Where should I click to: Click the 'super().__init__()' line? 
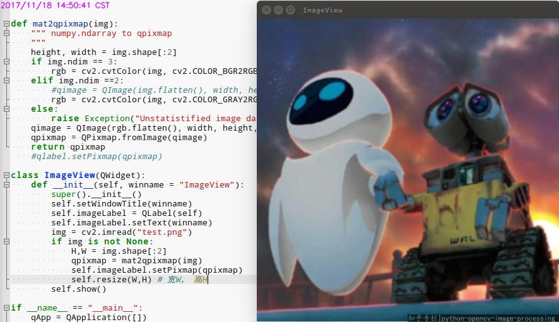97,194
